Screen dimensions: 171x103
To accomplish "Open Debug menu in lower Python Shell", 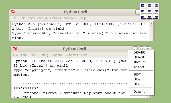I will click(44, 55).
